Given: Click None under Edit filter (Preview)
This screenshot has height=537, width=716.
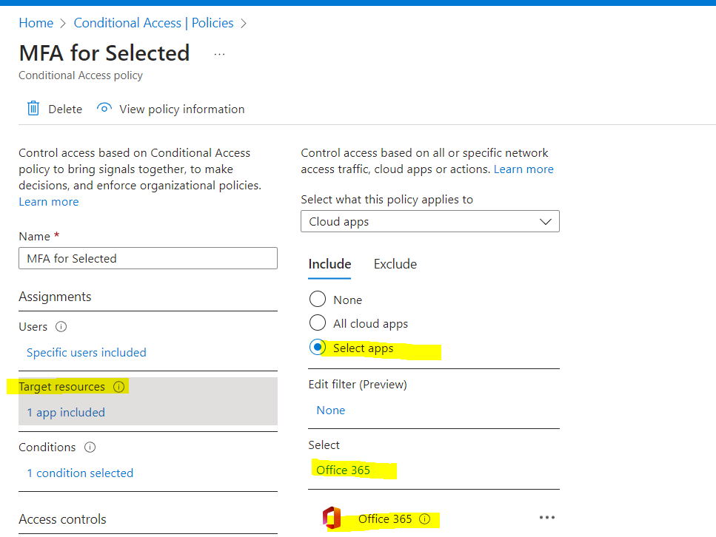Looking at the screenshot, I should coord(330,411).
